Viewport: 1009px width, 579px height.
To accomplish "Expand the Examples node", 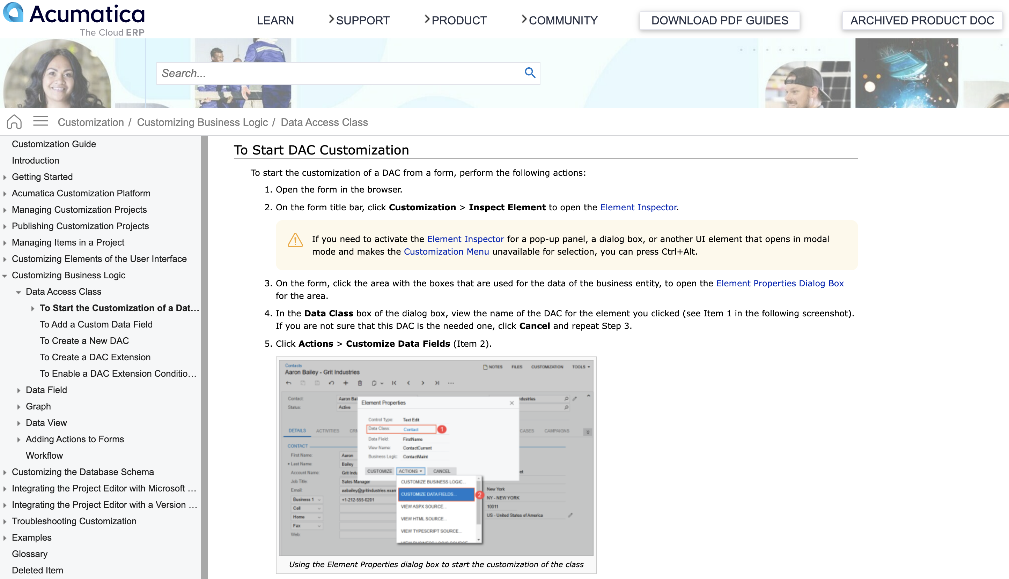I will tap(5, 538).
